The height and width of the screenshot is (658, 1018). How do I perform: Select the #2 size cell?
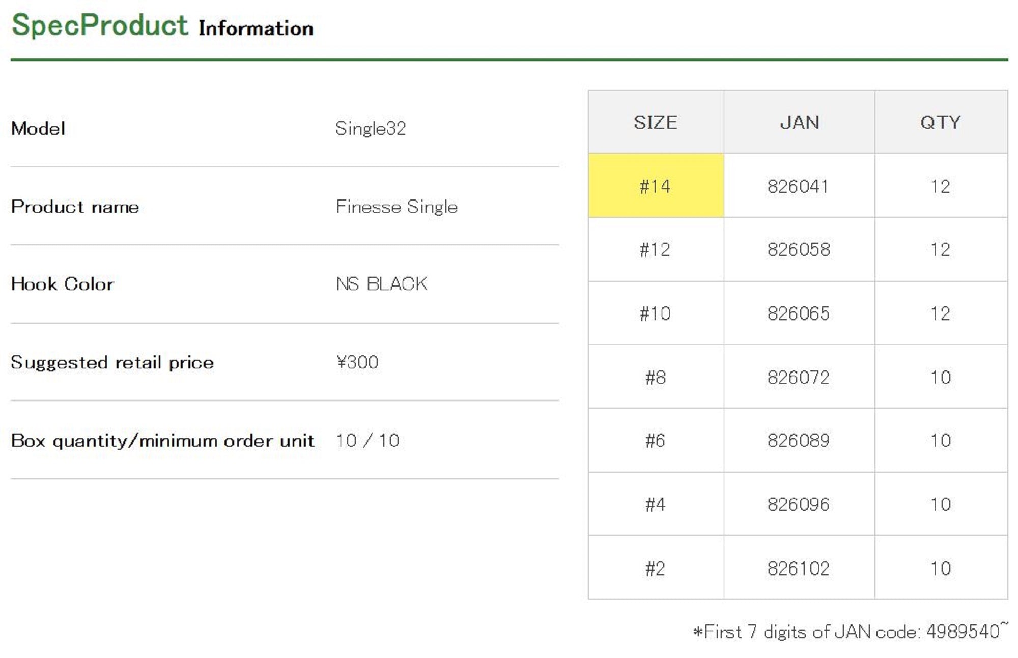coord(655,568)
